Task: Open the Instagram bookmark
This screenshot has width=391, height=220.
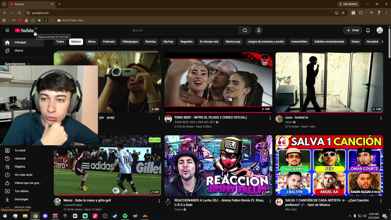Action: [27, 20]
